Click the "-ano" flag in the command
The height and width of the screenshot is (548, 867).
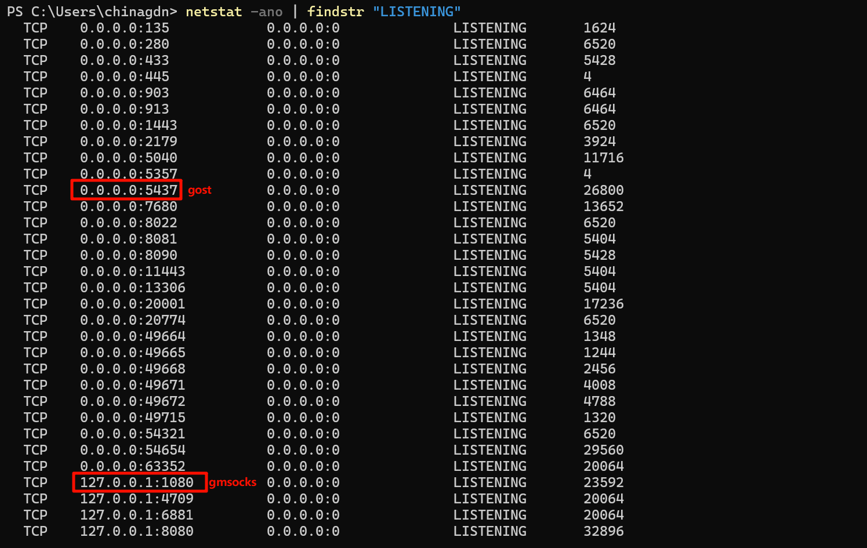pyautogui.click(x=266, y=12)
